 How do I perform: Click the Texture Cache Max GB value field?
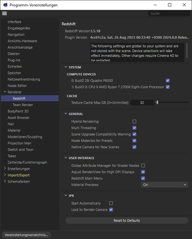coord(142,103)
